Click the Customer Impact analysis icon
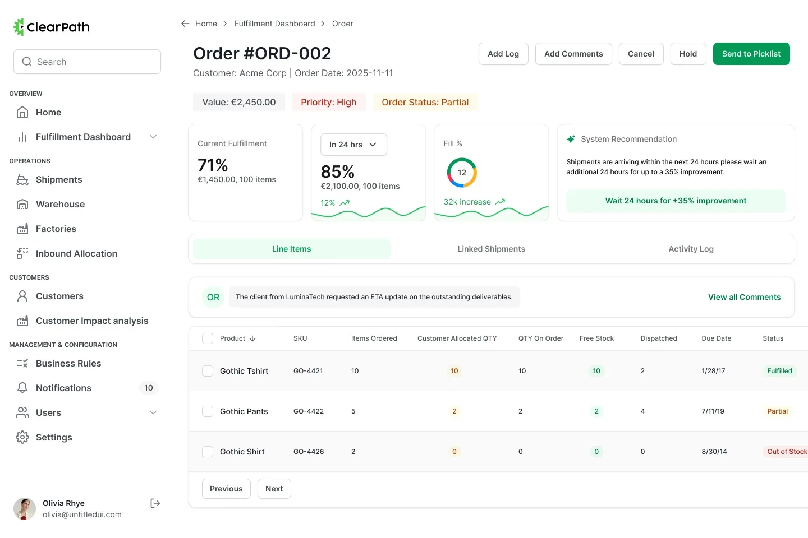Screen dimensions: 808x538 (22, 321)
